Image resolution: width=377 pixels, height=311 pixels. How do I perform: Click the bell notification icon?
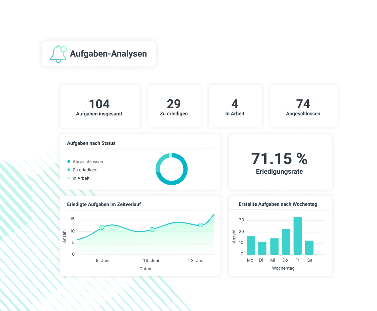pyautogui.click(x=58, y=54)
